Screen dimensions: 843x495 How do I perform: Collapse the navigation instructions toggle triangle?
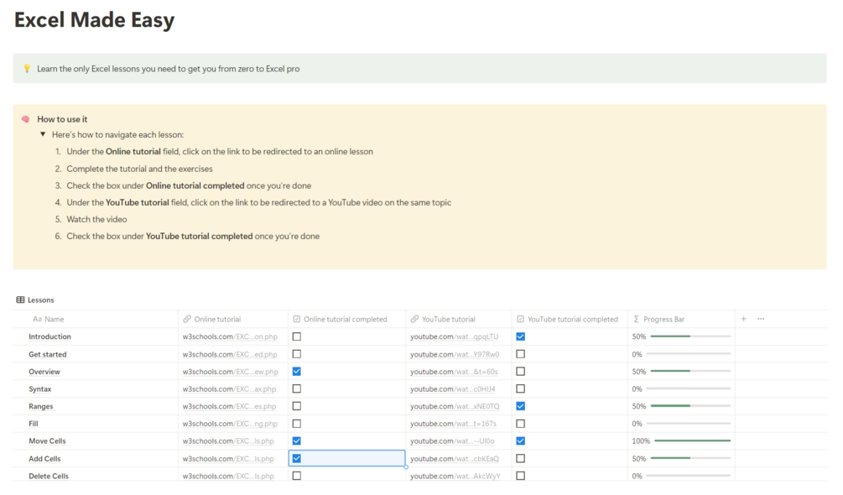click(43, 134)
